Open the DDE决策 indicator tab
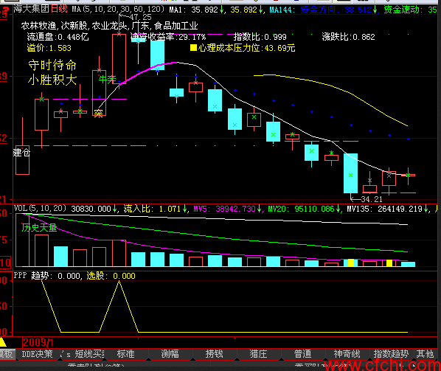 (x=37, y=354)
